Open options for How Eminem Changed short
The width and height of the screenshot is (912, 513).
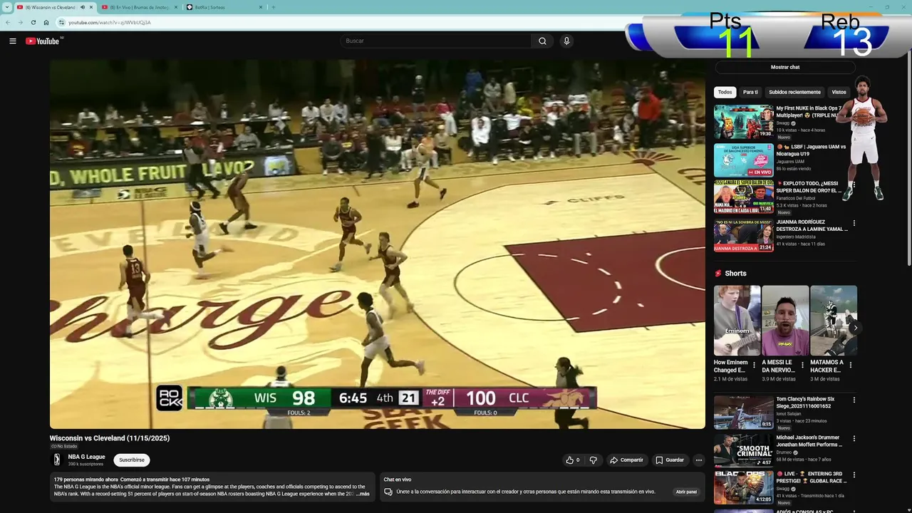[x=755, y=366]
